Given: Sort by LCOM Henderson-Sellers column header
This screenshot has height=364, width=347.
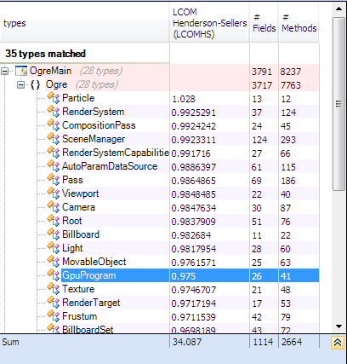Looking at the screenshot, I should [209, 23].
